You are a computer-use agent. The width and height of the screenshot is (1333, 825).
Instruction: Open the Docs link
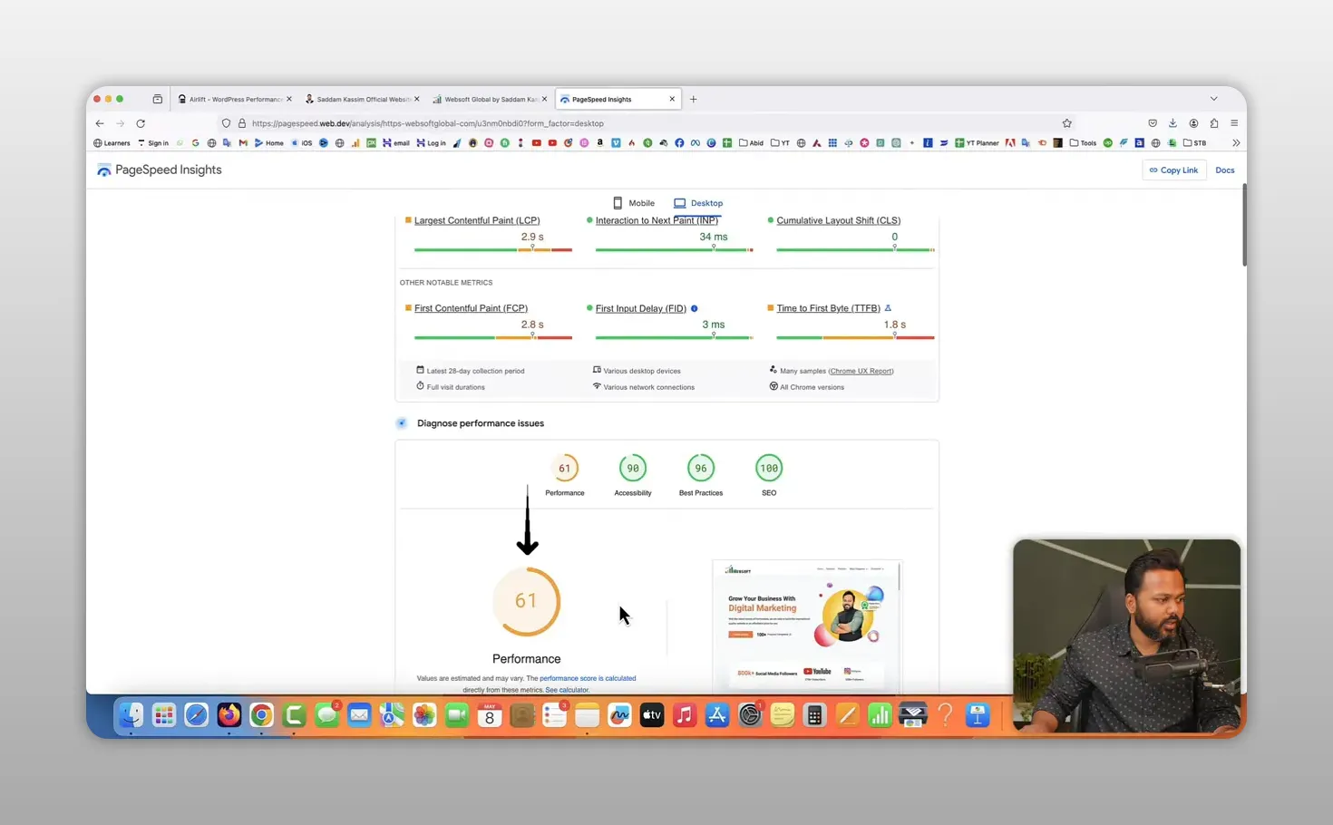click(x=1225, y=170)
